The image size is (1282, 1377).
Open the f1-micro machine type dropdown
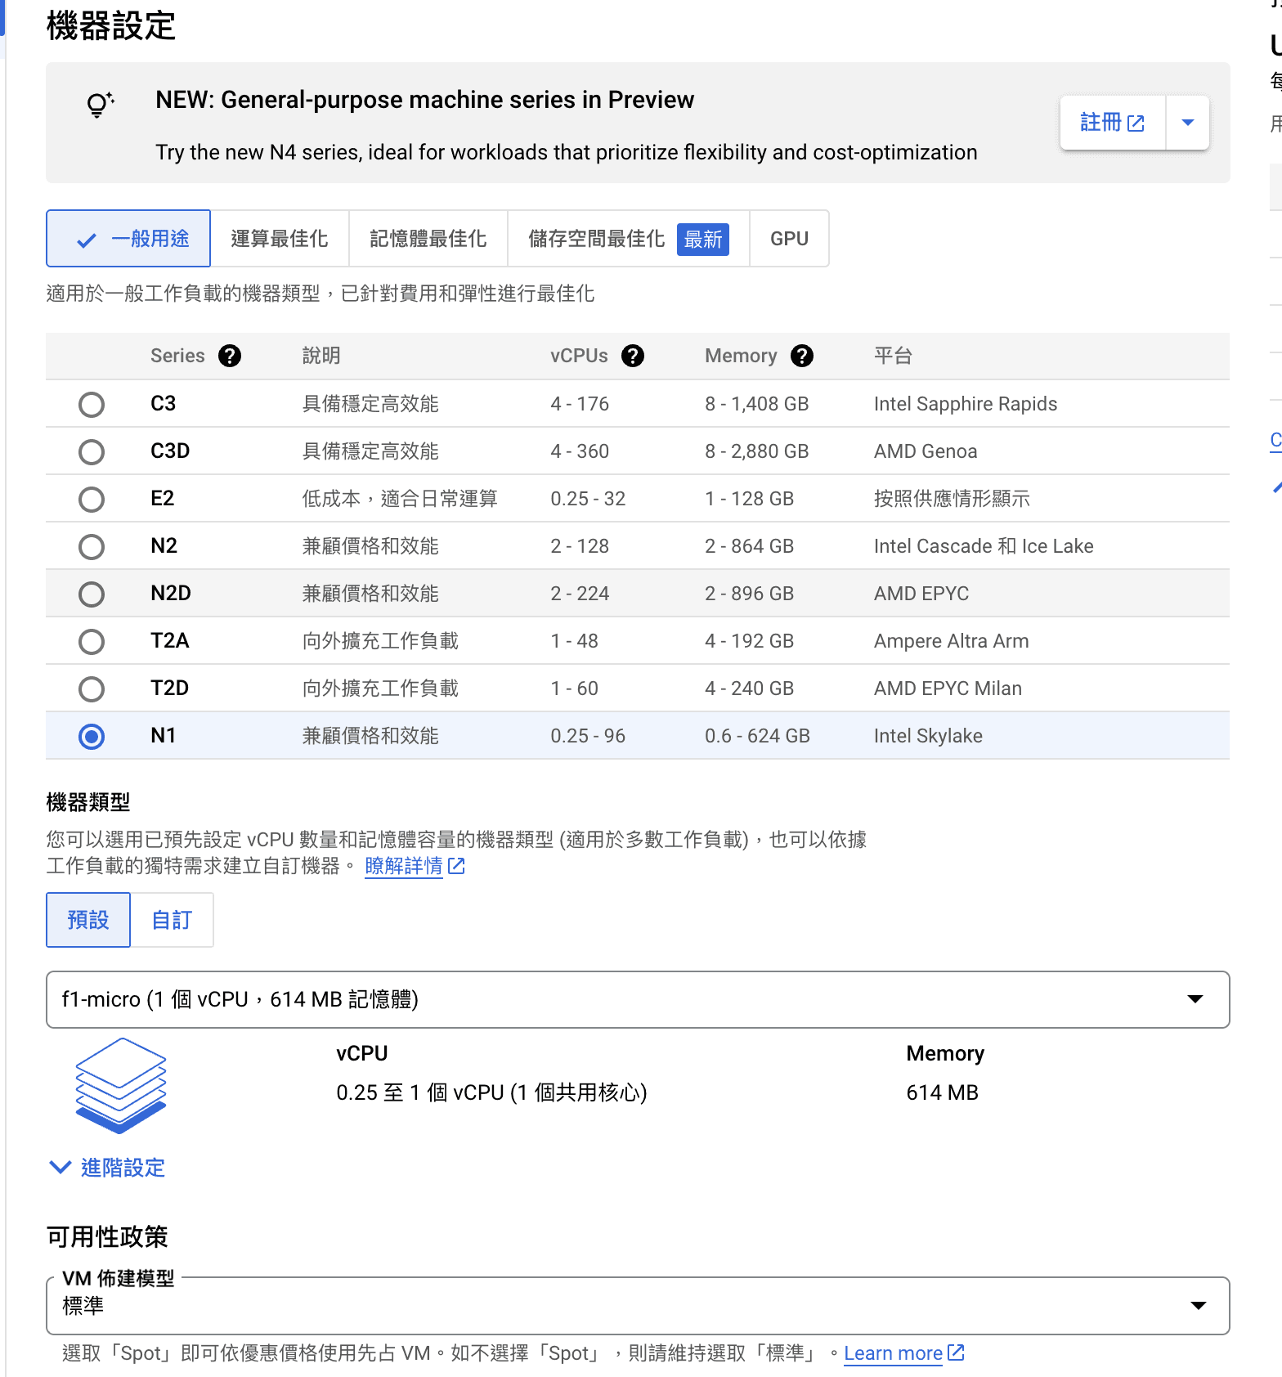[638, 999]
